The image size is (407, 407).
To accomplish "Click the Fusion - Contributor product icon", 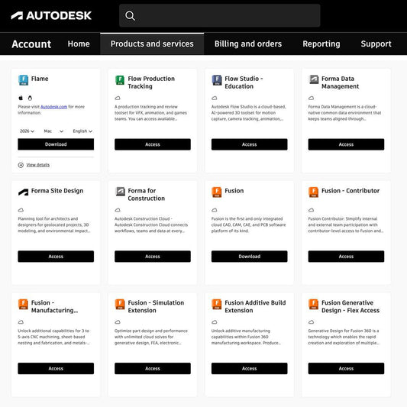I will pyautogui.click(x=314, y=192).
